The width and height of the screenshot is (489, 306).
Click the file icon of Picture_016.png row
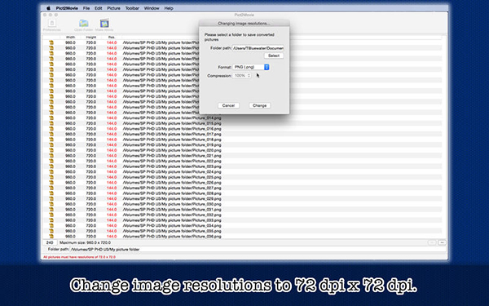51,129
